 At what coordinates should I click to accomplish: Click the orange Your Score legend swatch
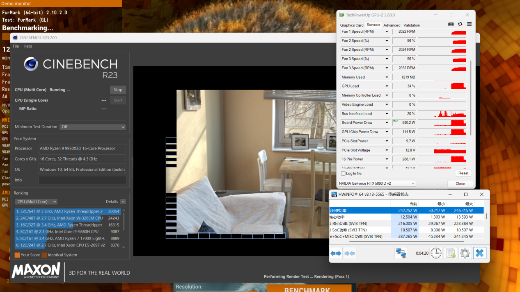click(17, 255)
